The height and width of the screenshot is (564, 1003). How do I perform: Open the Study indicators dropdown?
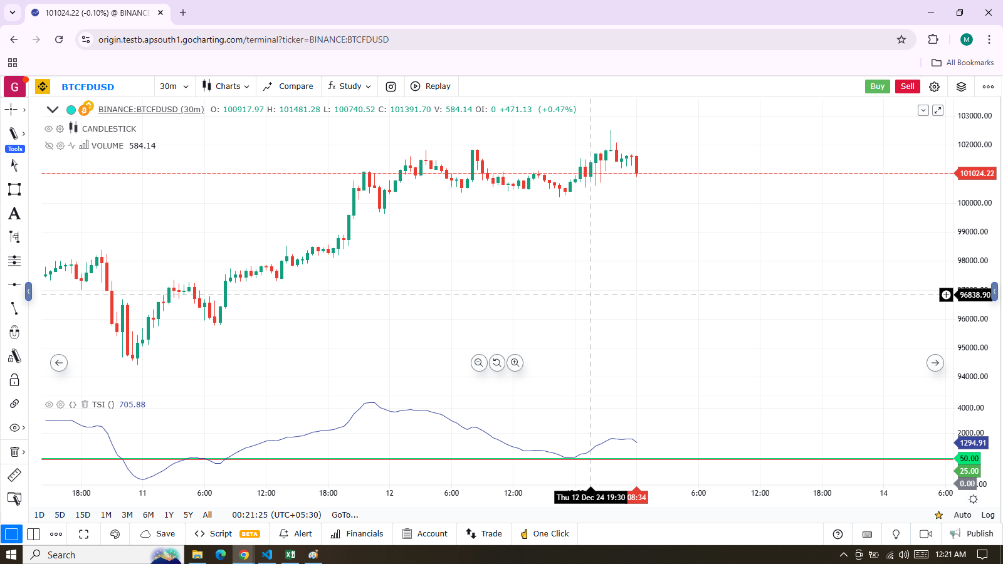[x=349, y=86]
